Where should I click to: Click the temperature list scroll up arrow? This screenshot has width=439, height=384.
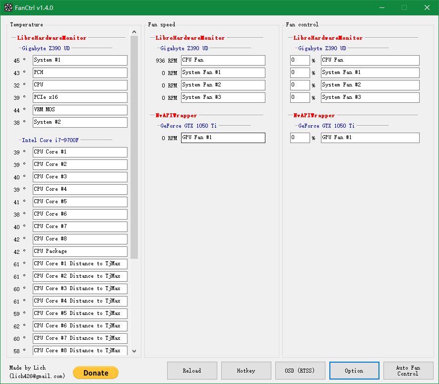(134, 32)
